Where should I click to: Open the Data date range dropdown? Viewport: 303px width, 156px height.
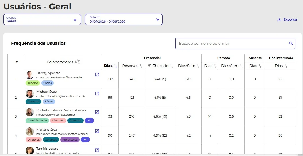(124, 19)
